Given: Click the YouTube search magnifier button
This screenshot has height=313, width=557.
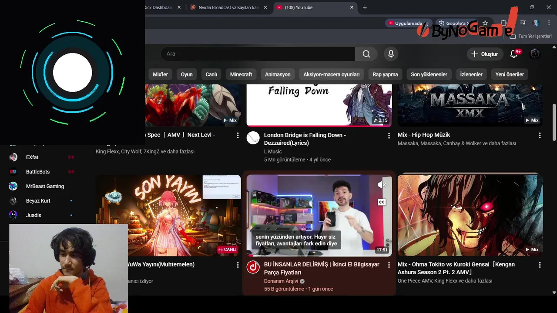Looking at the screenshot, I should tap(366, 54).
